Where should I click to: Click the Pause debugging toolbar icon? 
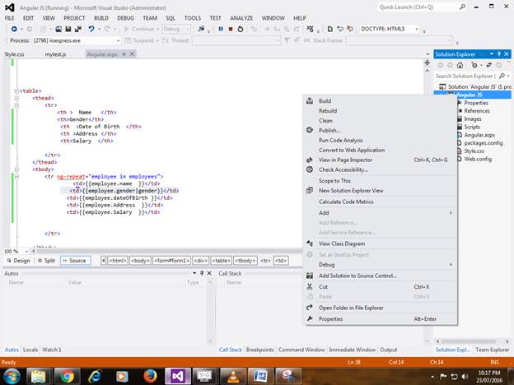220,29
